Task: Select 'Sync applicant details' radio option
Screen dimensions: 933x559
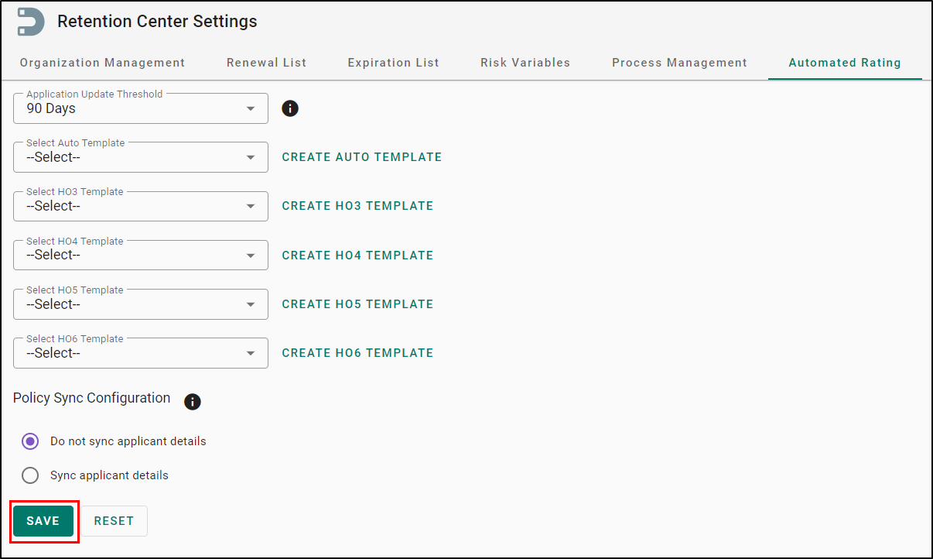Action: [x=30, y=475]
